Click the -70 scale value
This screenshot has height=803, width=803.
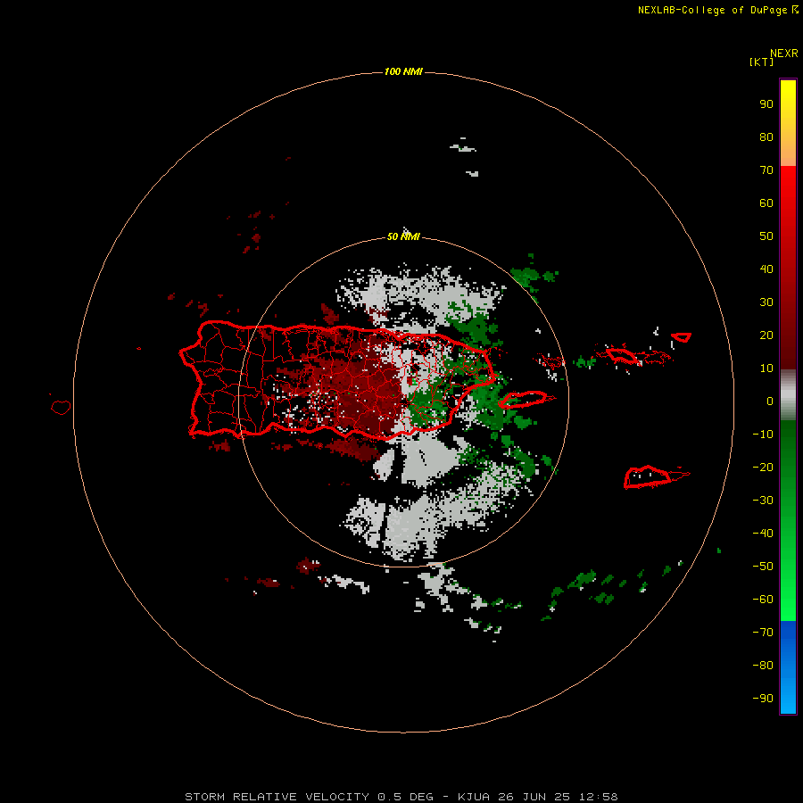pyautogui.click(x=763, y=633)
